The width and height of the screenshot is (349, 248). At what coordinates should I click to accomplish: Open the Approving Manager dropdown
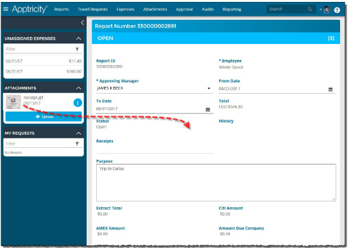point(155,89)
